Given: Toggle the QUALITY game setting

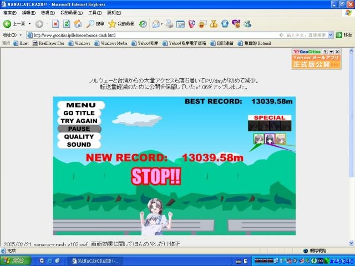Looking at the screenshot, I should pos(79,137).
